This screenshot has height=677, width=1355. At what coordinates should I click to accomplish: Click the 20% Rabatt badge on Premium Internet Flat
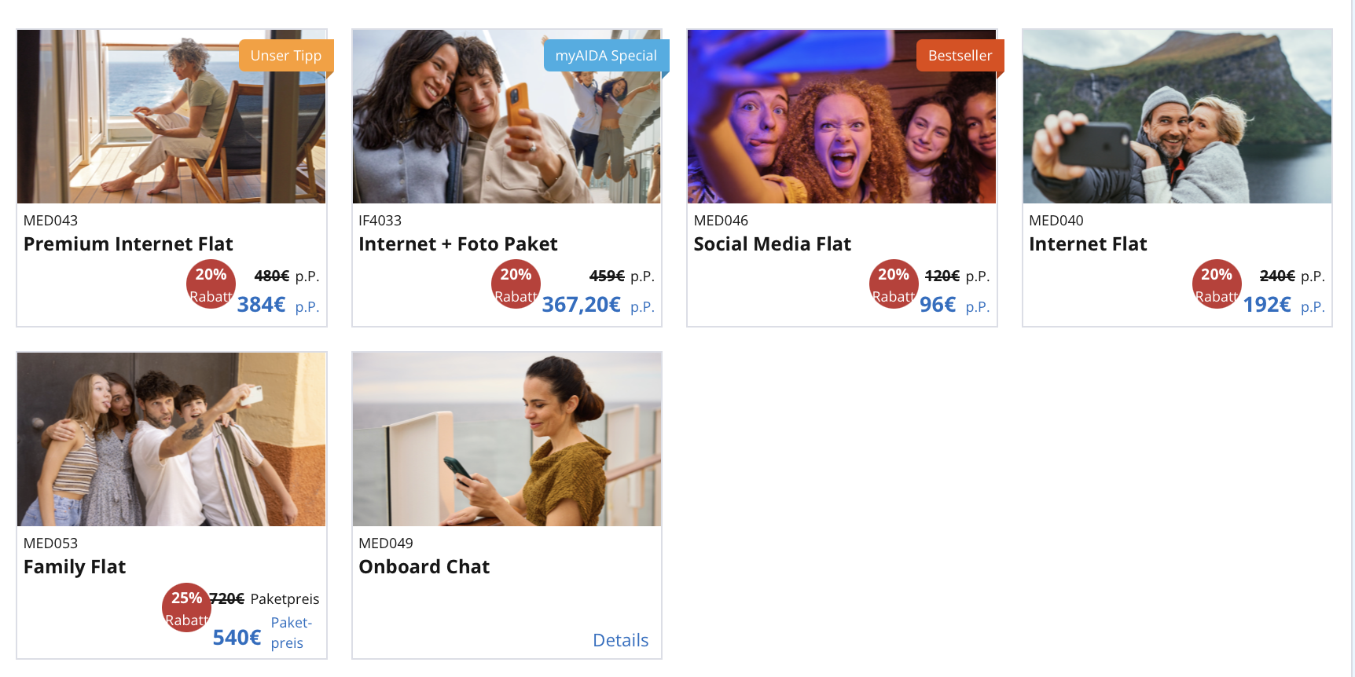click(211, 284)
